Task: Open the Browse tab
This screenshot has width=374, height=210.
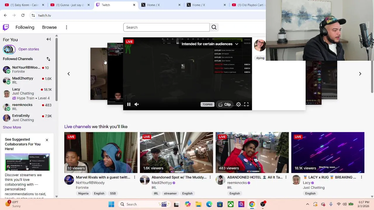Action: coord(49,27)
